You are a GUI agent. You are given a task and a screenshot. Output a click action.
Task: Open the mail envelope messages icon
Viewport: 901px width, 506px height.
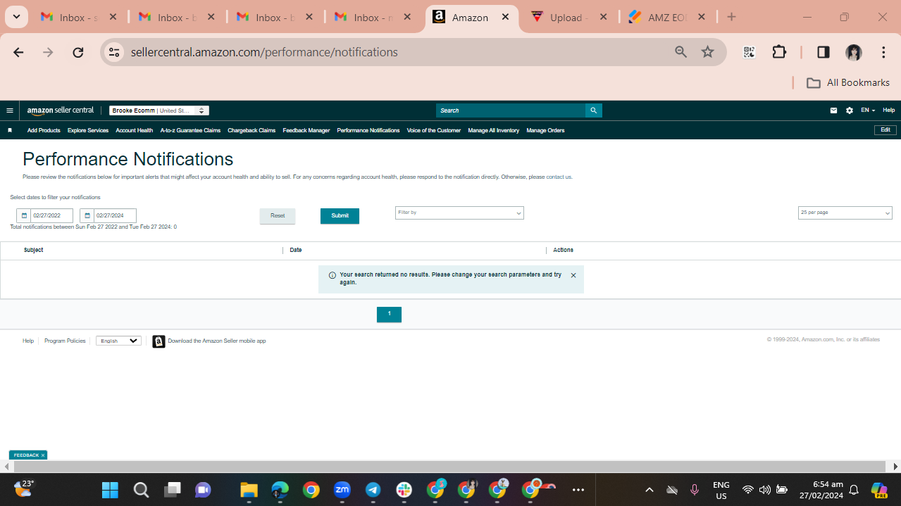point(833,110)
